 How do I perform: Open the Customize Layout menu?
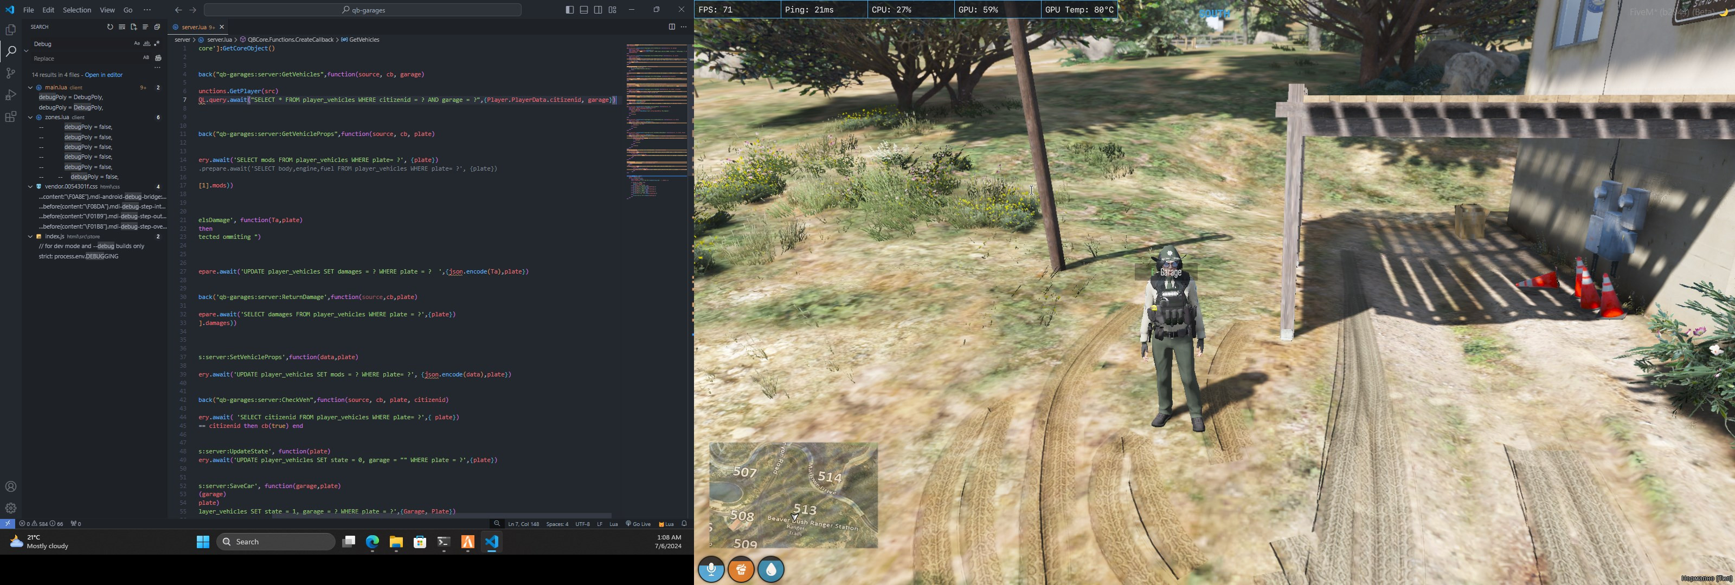coord(613,10)
